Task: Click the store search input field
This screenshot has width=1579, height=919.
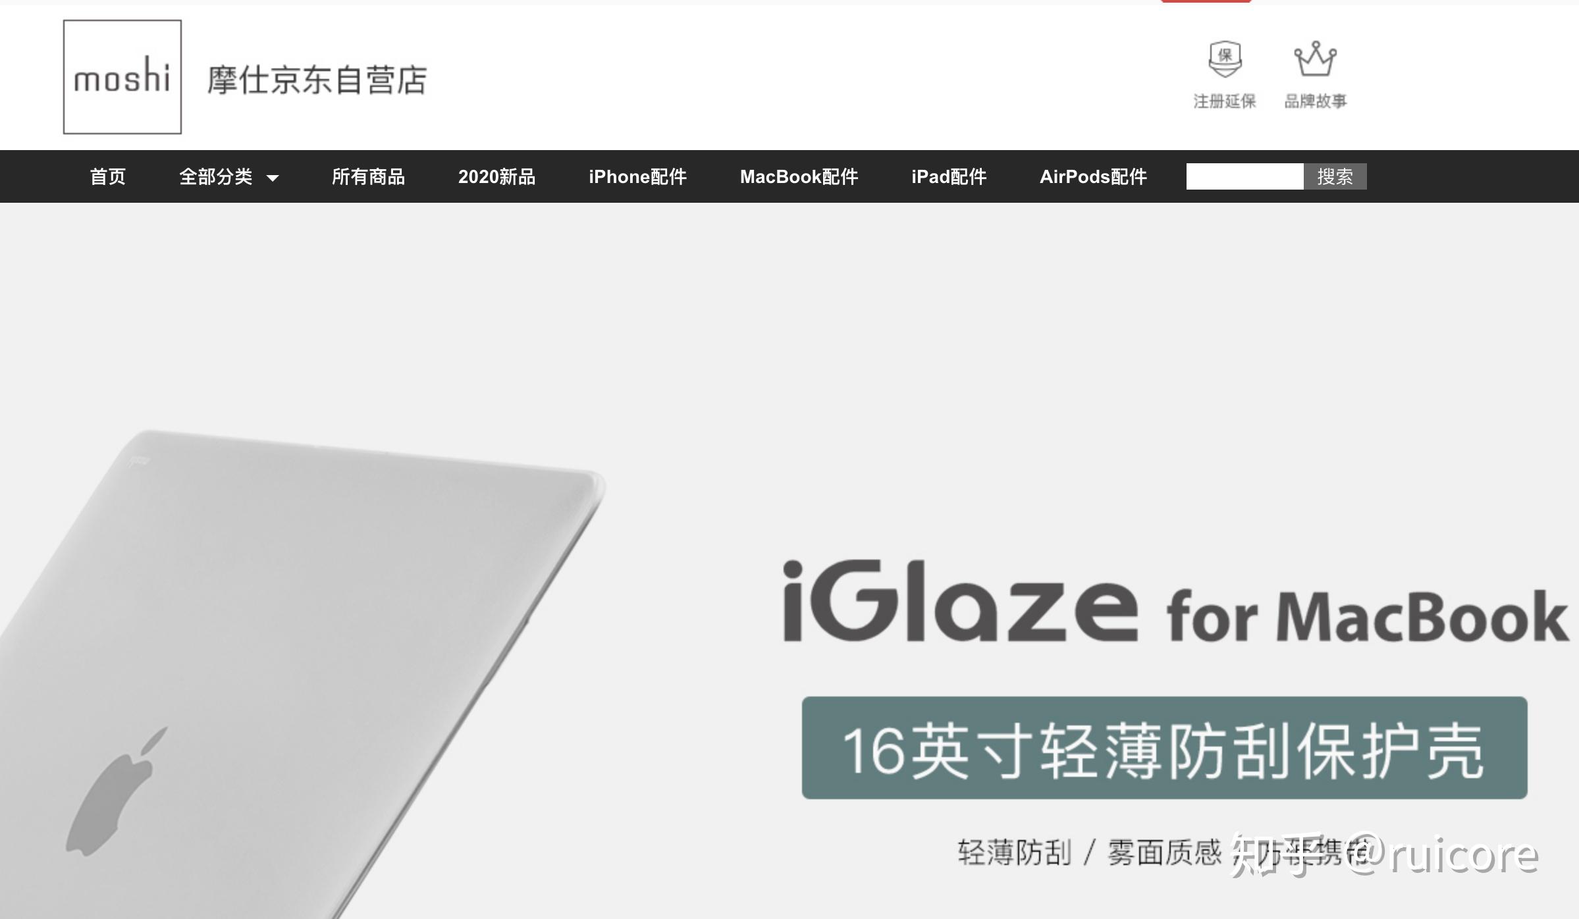Action: pyautogui.click(x=1244, y=176)
